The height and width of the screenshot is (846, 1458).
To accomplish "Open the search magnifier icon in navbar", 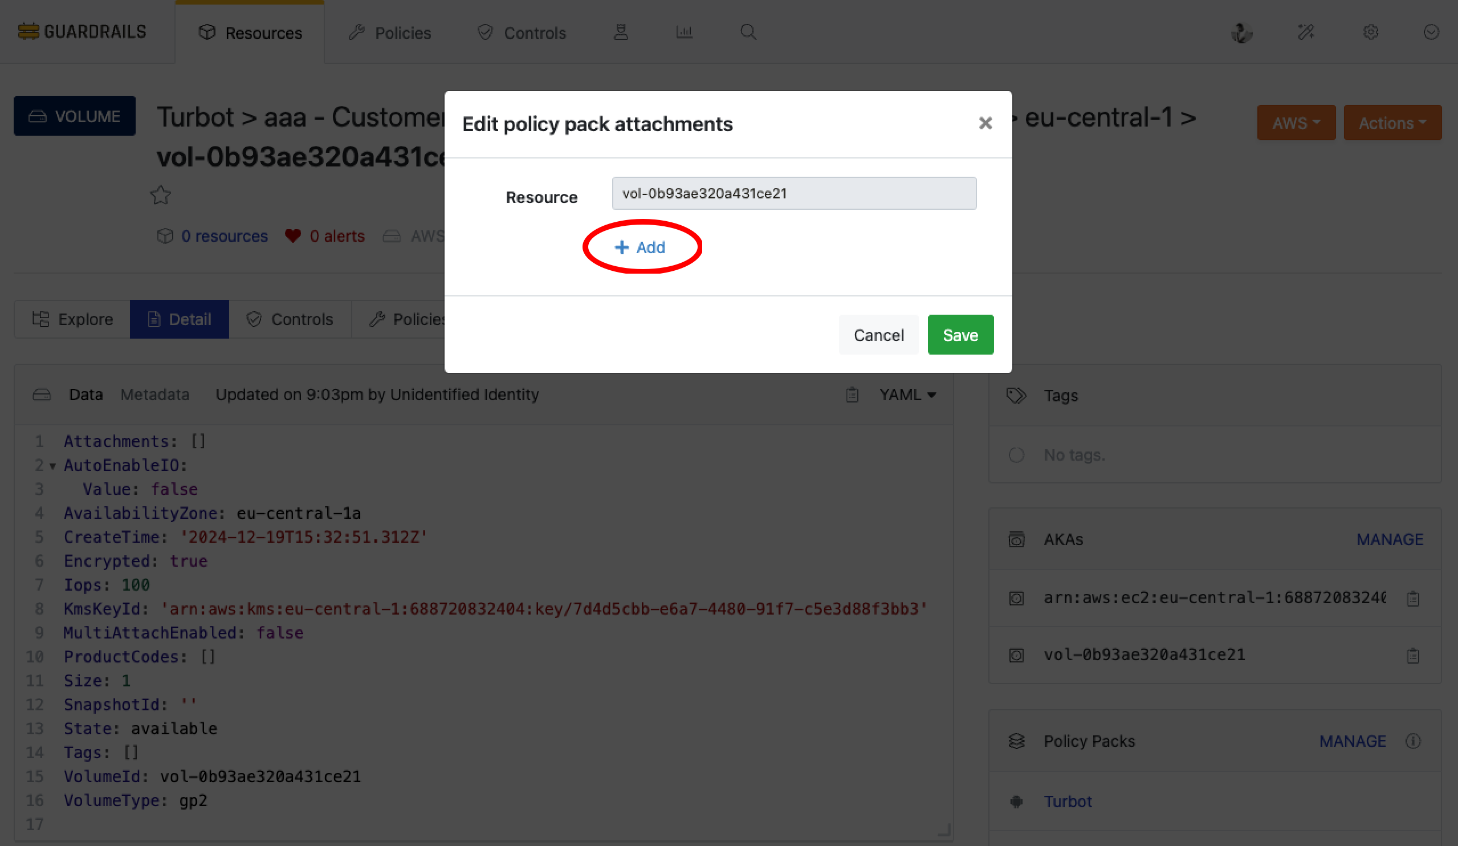I will 748,32.
